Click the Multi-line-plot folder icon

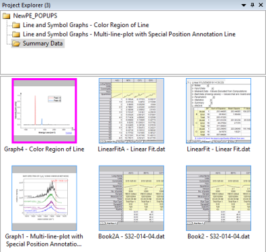16,34
